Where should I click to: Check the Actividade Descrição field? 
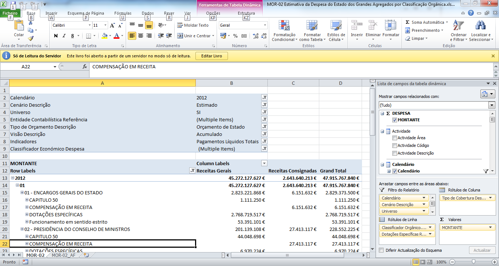[395, 153]
